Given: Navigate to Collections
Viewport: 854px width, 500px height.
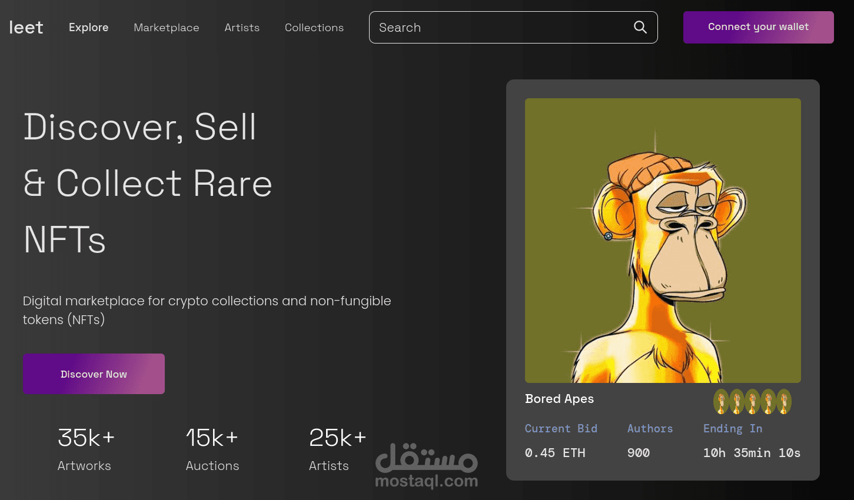Looking at the screenshot, I should click(314, 28).
